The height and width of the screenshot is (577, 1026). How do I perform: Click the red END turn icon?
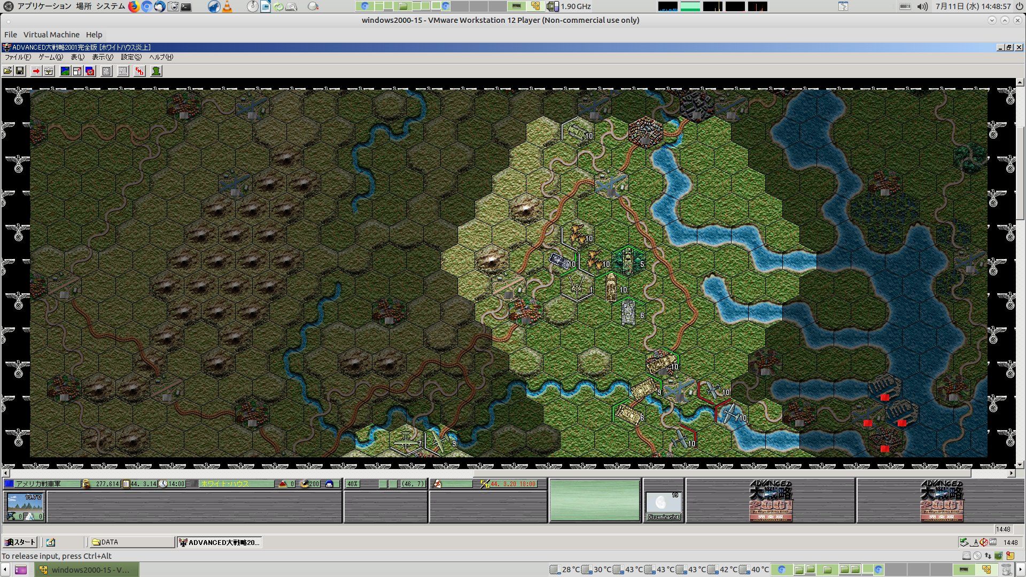point(139,71)
